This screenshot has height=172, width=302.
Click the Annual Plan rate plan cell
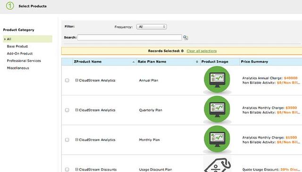pyautogui.click(x=149, y=80)
